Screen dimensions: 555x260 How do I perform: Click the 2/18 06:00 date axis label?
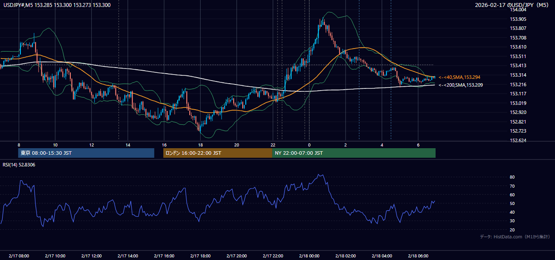click(x=418, y=256)
